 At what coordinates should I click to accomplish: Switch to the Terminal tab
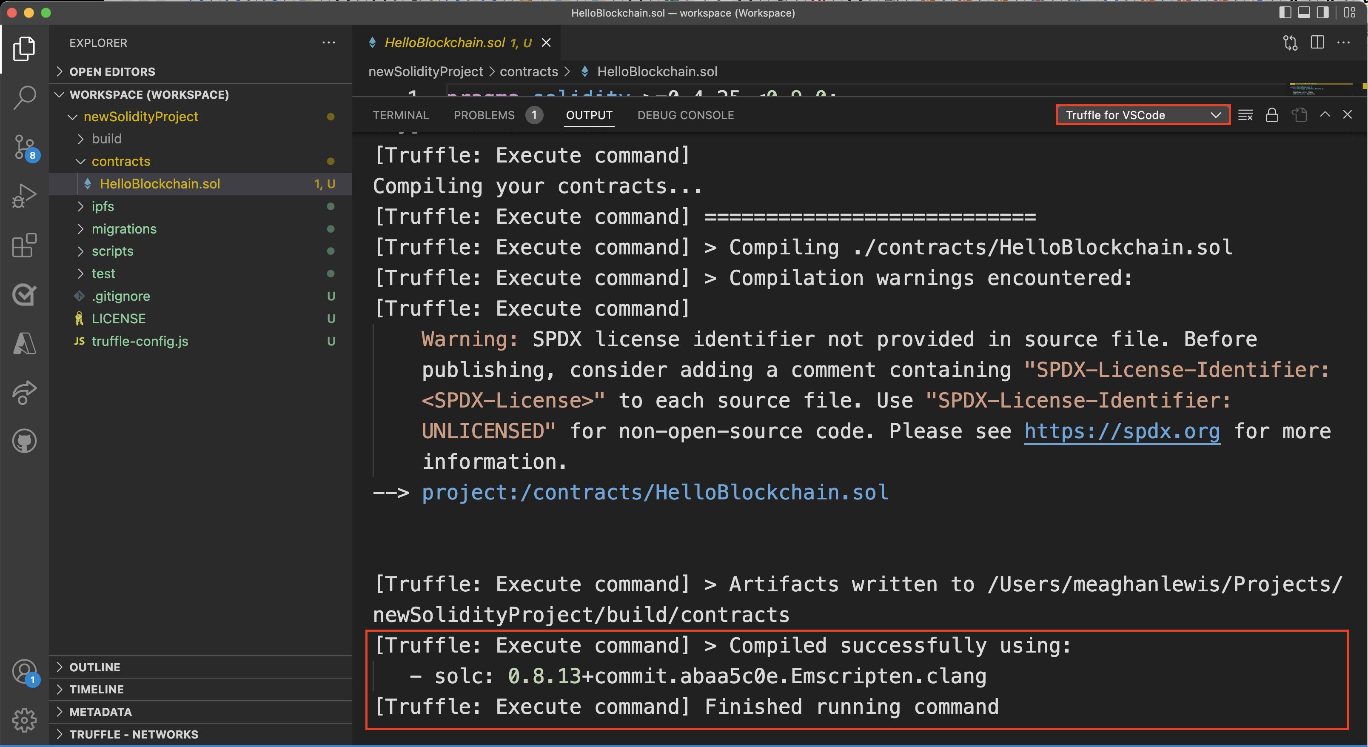400,115
